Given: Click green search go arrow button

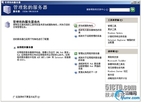Looking at the screenshot, I should pyautogui.click(x=133, y=9).
